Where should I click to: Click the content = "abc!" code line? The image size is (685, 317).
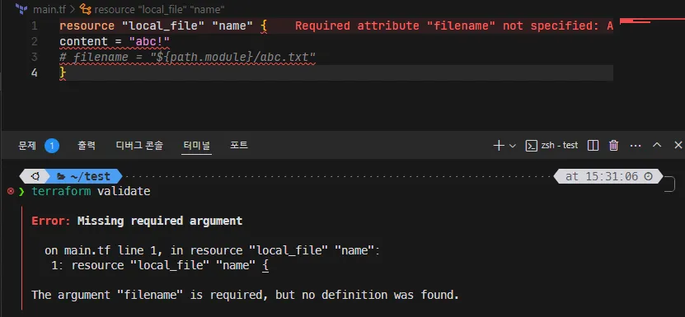115,42
